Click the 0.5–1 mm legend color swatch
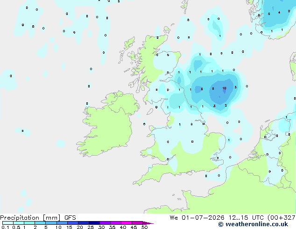This screenshot has width=296, height=229. [19, 223]
